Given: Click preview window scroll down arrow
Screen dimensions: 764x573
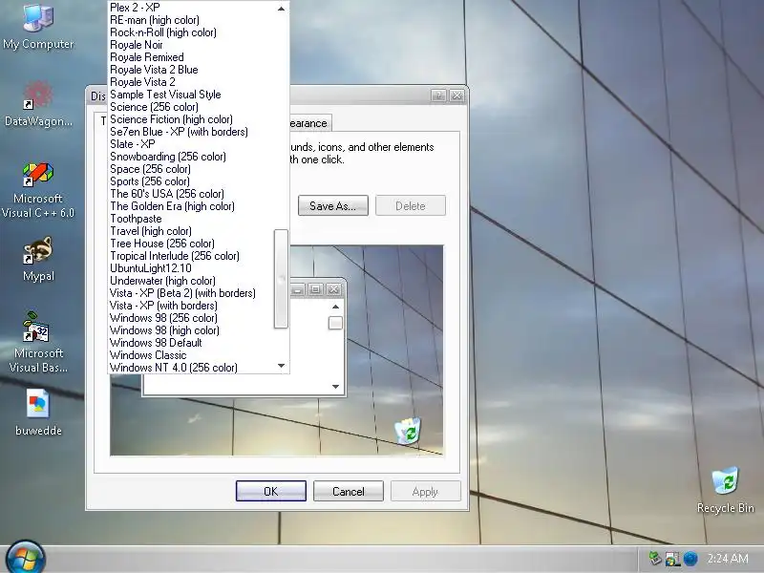Looking at the screenshot, I should 335,387.
